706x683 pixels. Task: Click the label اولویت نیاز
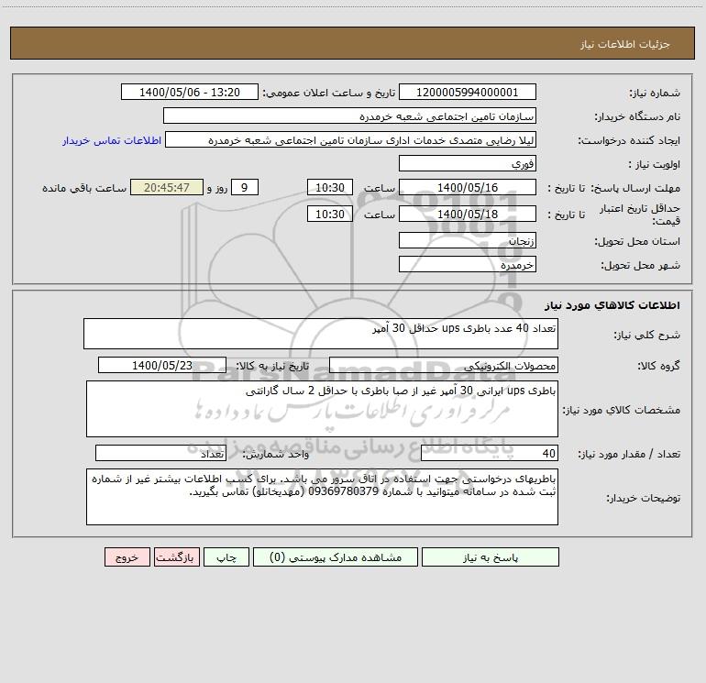655,165
